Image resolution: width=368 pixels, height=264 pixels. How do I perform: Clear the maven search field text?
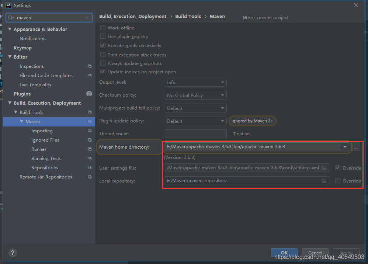point(87,18)
